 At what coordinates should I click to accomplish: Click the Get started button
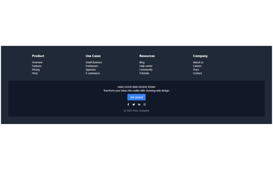(x=136, y=97)
